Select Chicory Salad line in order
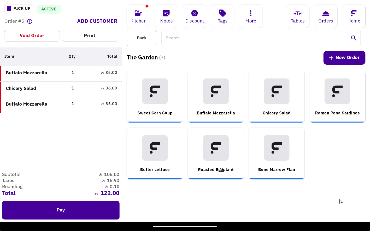Viewport: 370px width, 231px height. pos(61,88)
